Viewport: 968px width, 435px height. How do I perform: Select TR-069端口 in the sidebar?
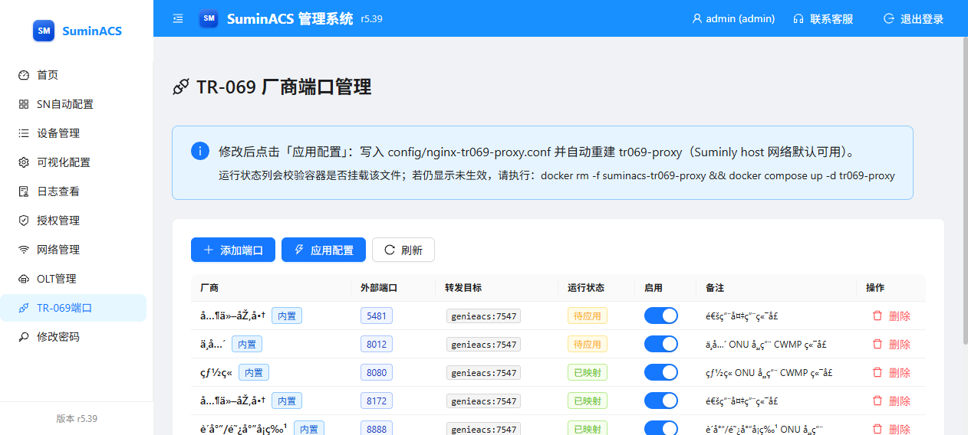pos(73,308)
